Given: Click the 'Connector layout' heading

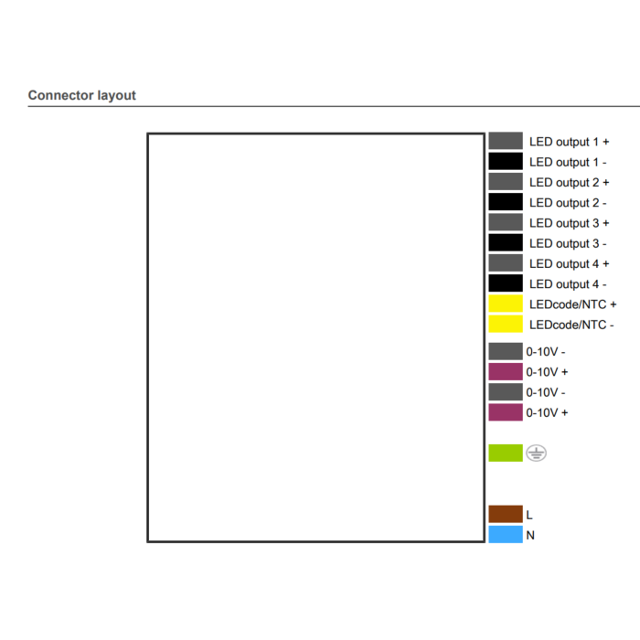Looking at the screenshot, I should 82,95.
